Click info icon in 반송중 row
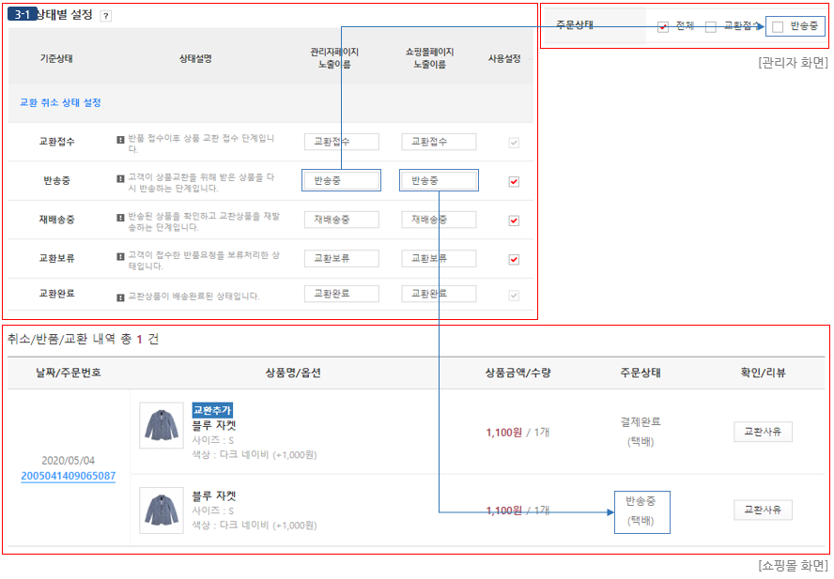Screen dimensions: 834x579 coord(120,178)
